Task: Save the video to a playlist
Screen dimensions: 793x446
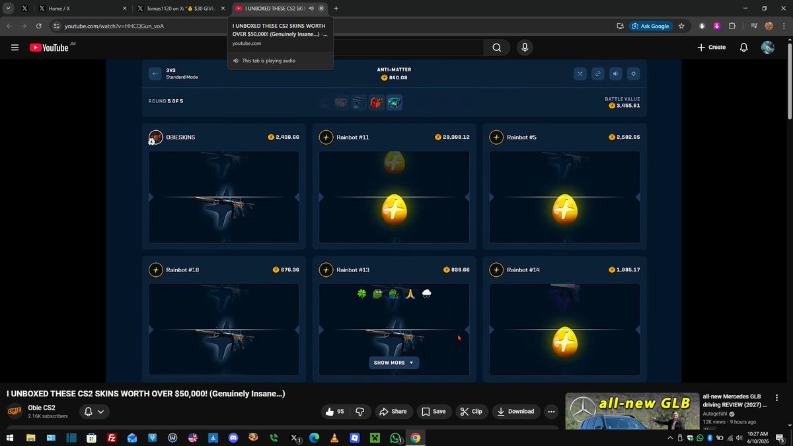Action: tap(434, 411)
